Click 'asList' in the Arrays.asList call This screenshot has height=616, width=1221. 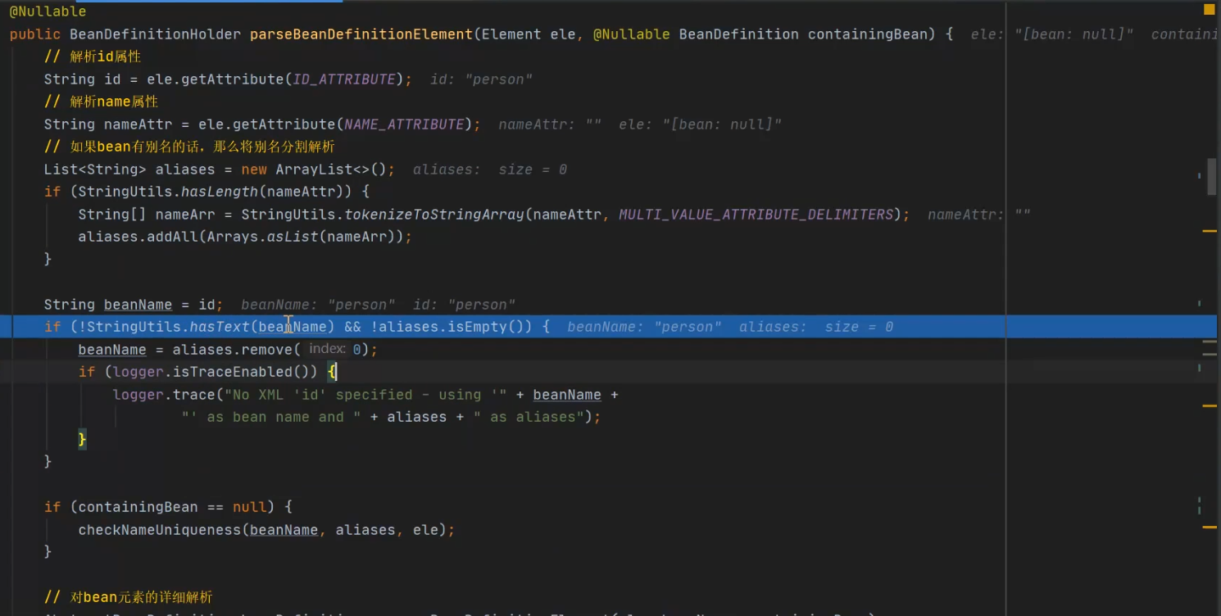(x=293, y=237)
